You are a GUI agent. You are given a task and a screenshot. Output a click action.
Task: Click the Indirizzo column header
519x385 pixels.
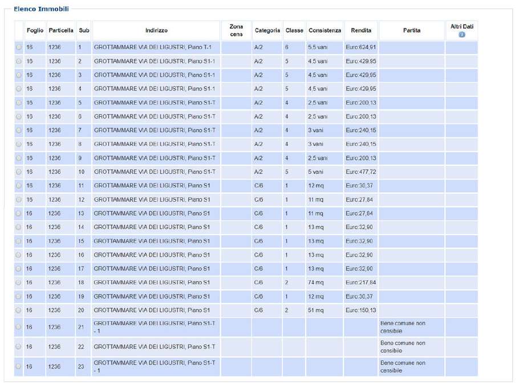click(156, 31)
